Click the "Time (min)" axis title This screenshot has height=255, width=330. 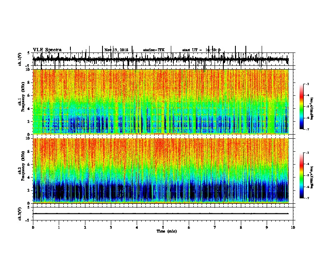pos(167,231)
